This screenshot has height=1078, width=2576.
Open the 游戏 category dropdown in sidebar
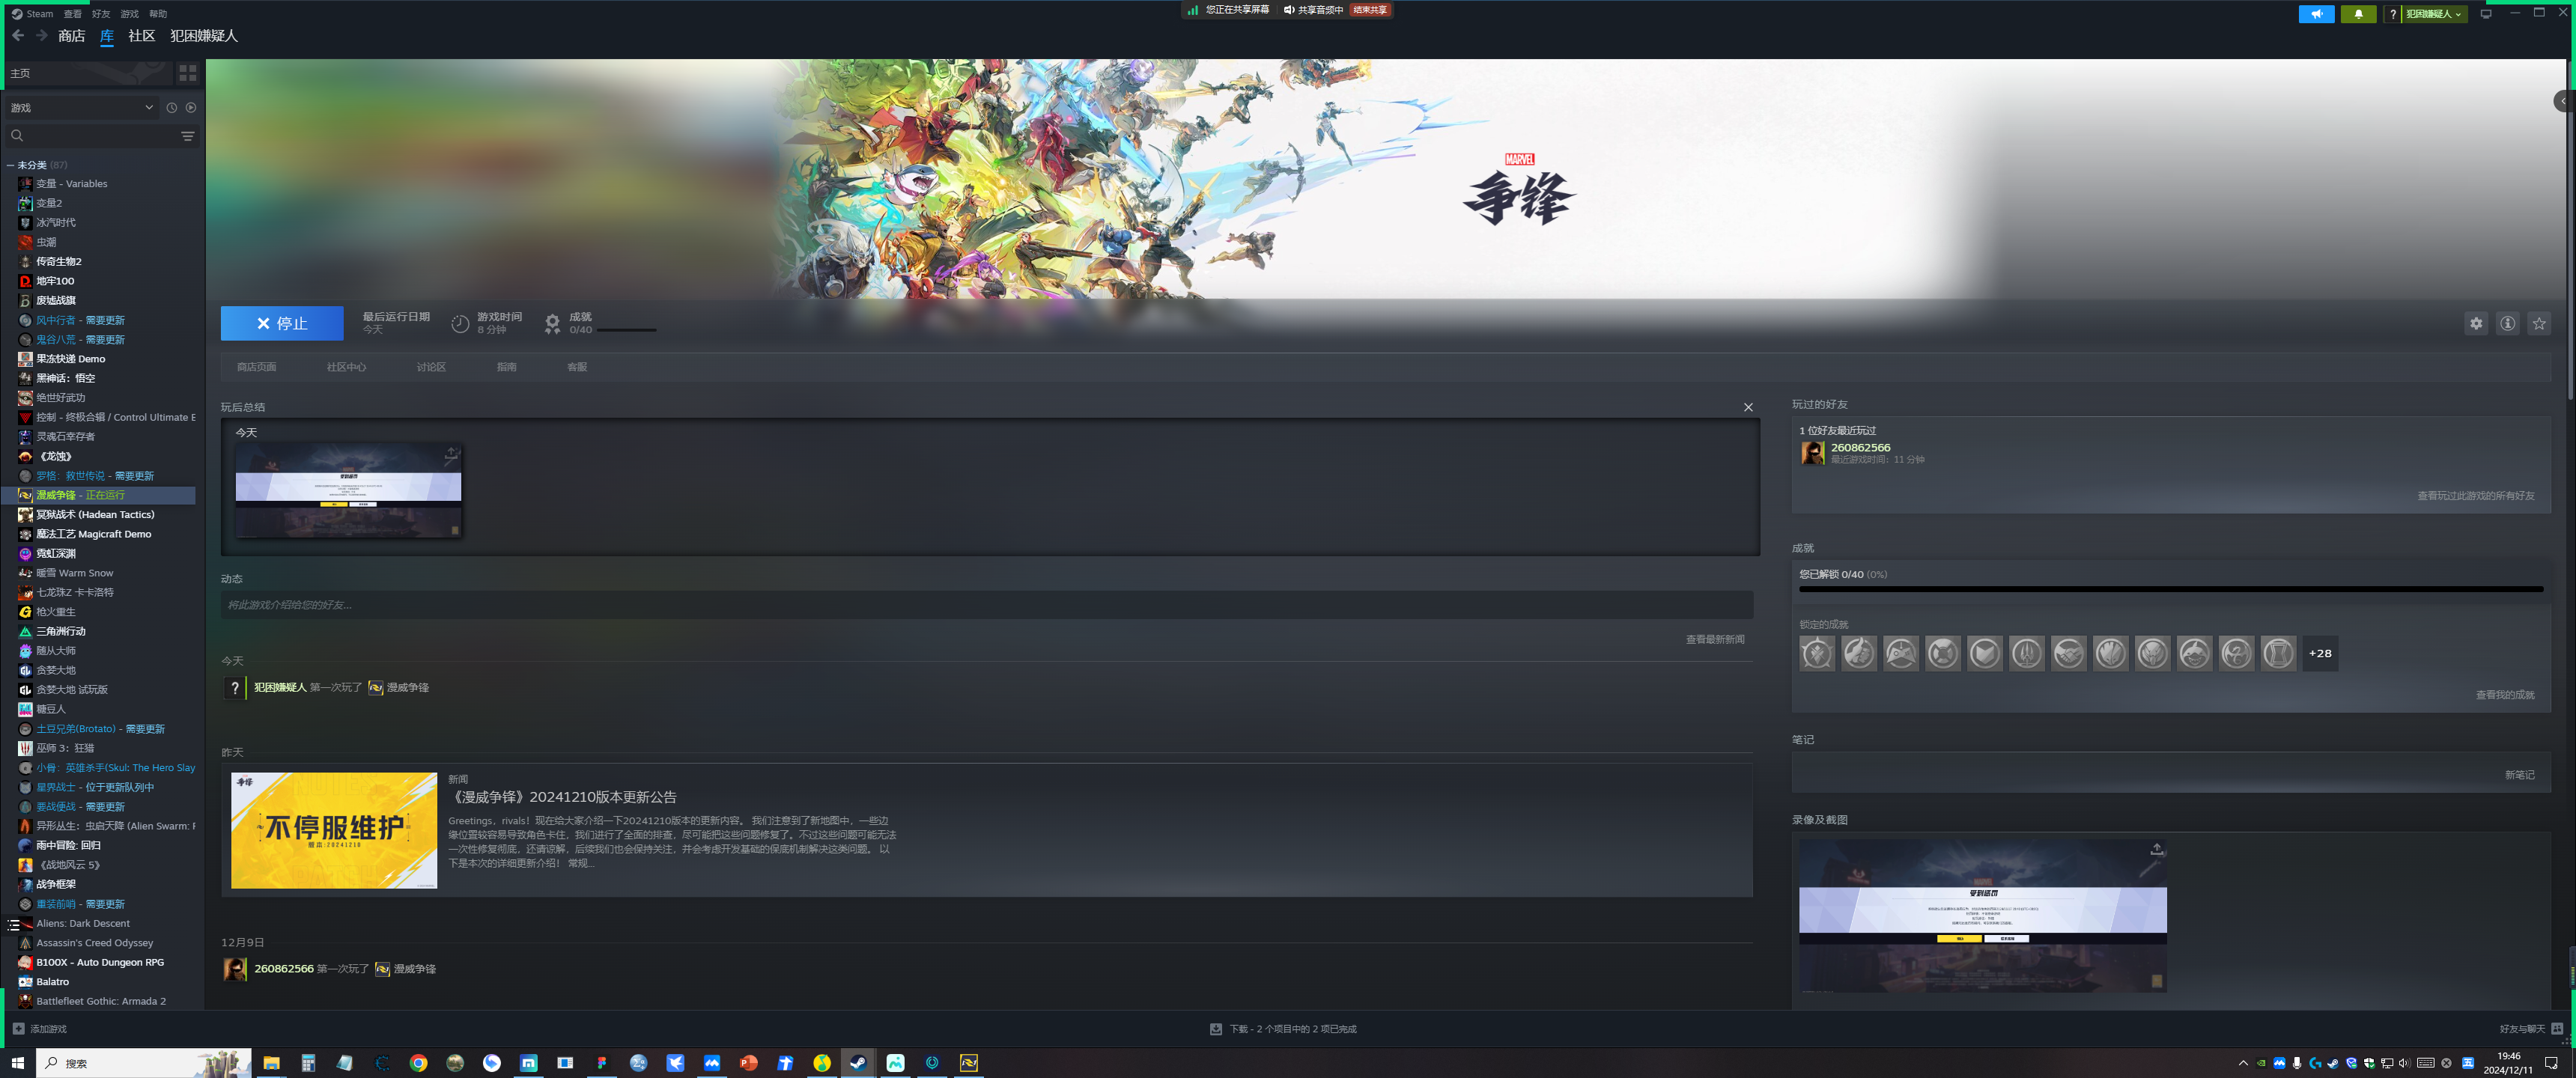point(81,108)
